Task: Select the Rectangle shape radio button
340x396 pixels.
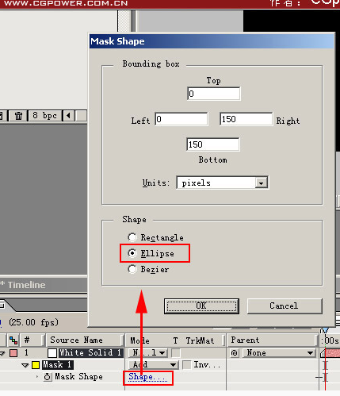Action: pyautogui.click(x=132, y=237)
